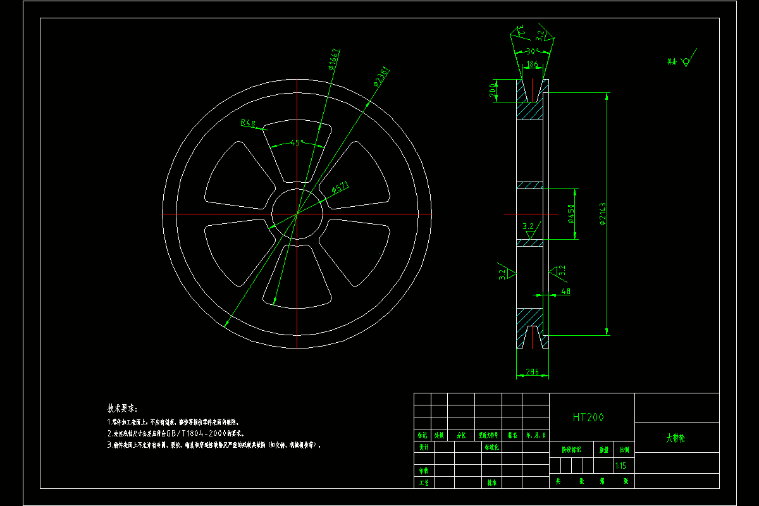Click the HT200 material label
This screenshot has width=759, height=506.
[588, 417]
